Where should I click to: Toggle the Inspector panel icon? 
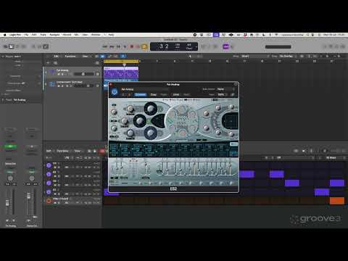point(12,46)
